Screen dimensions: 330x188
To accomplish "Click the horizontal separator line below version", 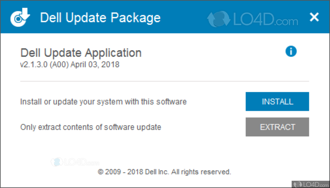I will point(164,81).
